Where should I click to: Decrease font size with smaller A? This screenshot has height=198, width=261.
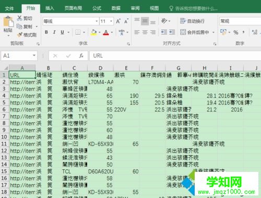tap(126, 21)
